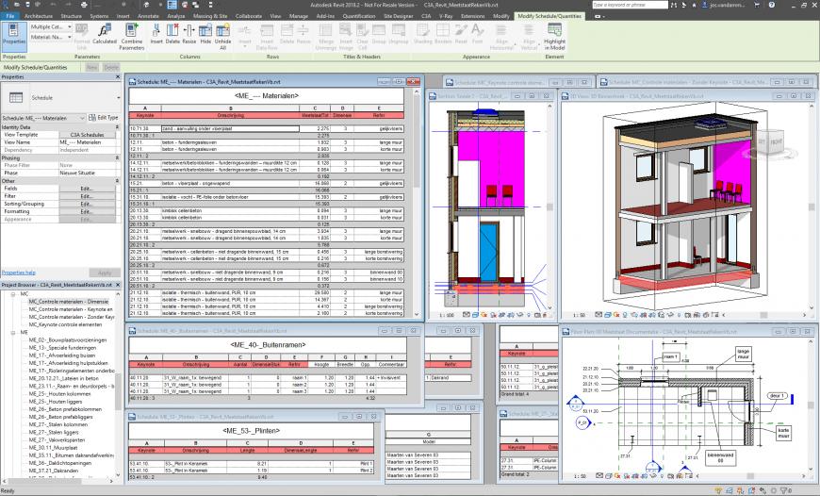Viewport: 820px width, 496px height.
Task: Click the horizontal scrollbar of the Floor Plan view
Action: point(750,476)
